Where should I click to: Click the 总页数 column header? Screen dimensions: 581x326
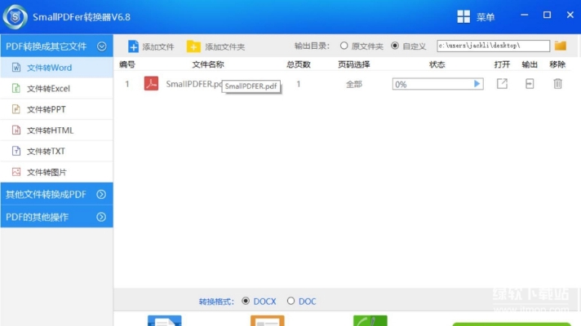point(299,64)
